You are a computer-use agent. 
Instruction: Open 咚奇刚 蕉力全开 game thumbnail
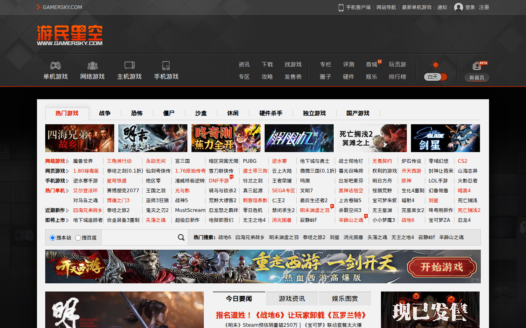pyautogui.click(x=226, y=138)
